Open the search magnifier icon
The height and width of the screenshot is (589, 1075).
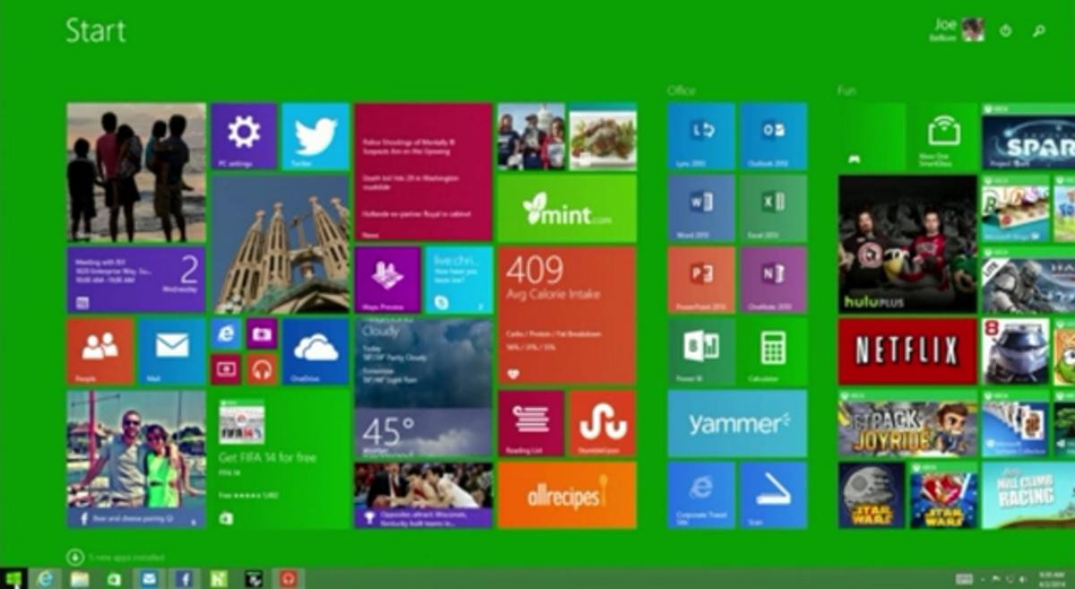[x=1039, y=30]
